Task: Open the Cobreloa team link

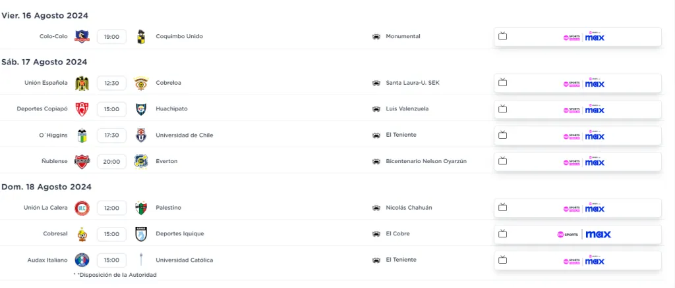Action: pos(167,83)
